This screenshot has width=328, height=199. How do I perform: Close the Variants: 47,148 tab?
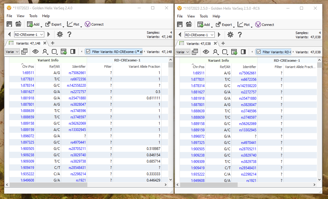pyautogui.click(x=45, y=43)
